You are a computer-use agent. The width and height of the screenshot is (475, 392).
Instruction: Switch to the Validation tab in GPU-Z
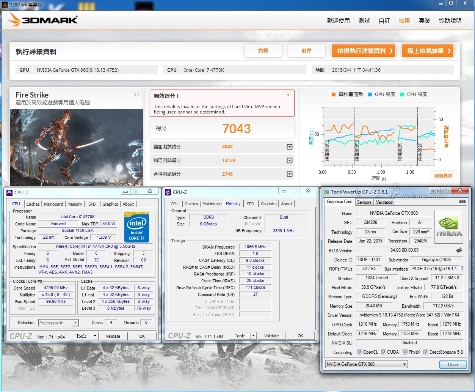384,202
